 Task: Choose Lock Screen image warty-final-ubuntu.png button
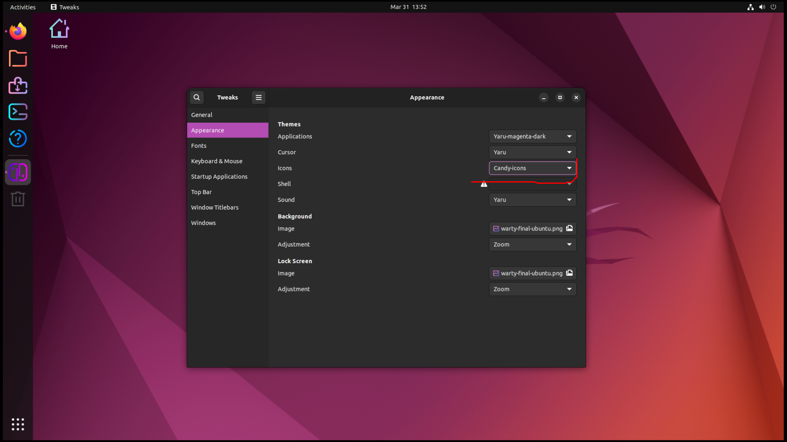(x=533, y=273)
